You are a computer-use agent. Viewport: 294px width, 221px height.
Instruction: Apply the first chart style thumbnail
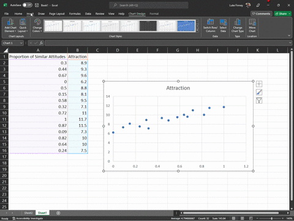coord(53,26)
